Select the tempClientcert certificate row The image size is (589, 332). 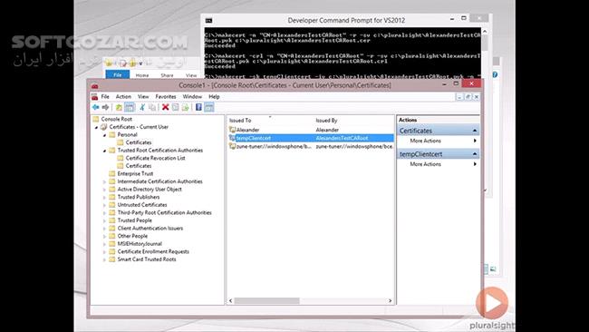pos(311,138)
